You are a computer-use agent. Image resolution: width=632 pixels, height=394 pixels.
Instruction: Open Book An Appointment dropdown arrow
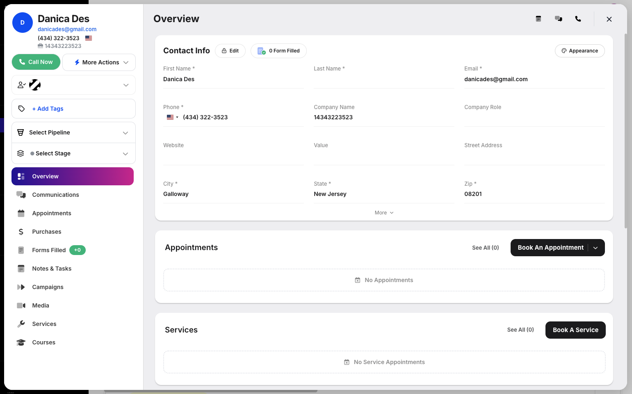595,248
